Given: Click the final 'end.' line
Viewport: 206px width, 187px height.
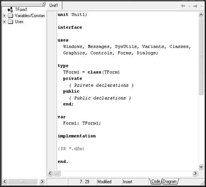Looking at the screenshot, I should (x=63, y=162).
